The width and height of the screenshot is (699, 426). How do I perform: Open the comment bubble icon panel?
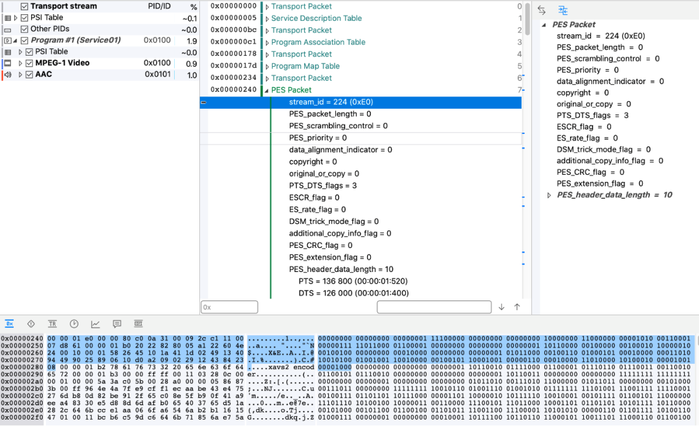point(116,324)
